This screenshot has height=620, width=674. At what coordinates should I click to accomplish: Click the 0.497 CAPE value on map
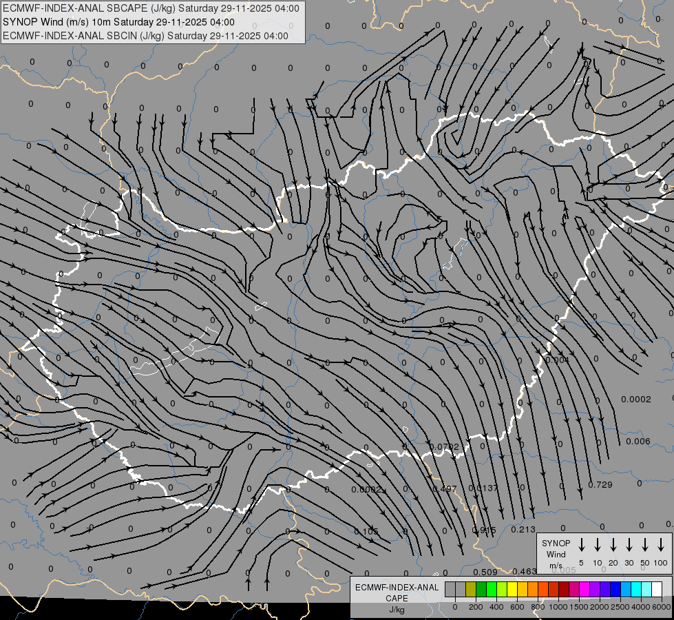click(445, 489)
